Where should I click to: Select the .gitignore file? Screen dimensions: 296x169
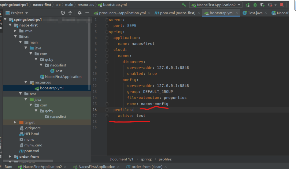pyautogui.click(x=30, y=128)
